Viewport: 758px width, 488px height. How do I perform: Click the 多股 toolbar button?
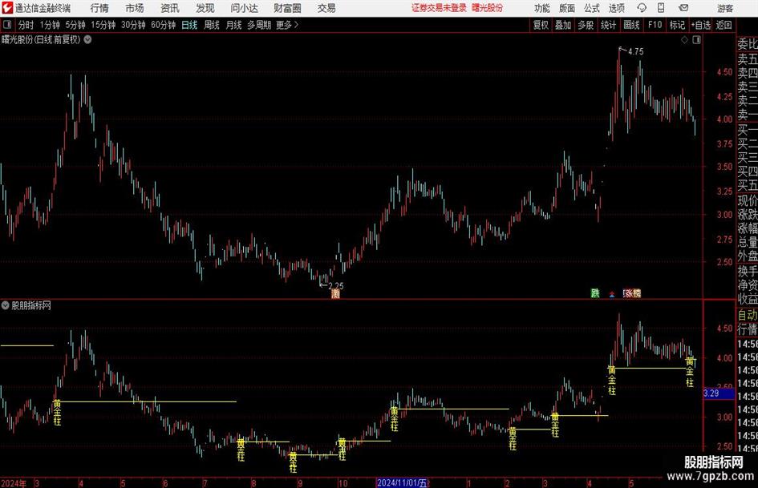pyautogui.click(x=586, y=25)
